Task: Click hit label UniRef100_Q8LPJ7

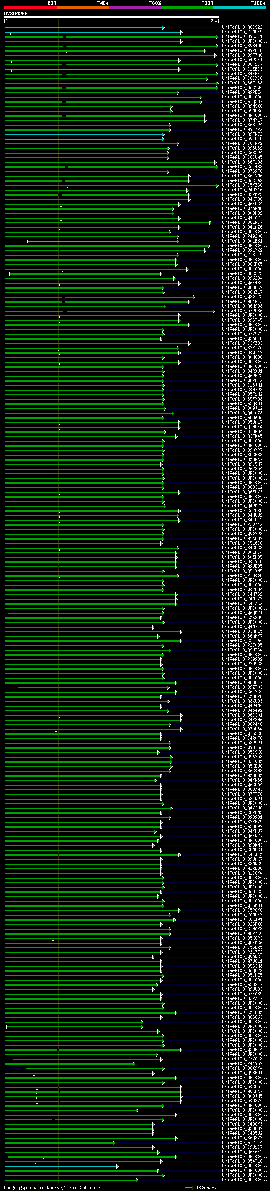Action: coord(242,222)
